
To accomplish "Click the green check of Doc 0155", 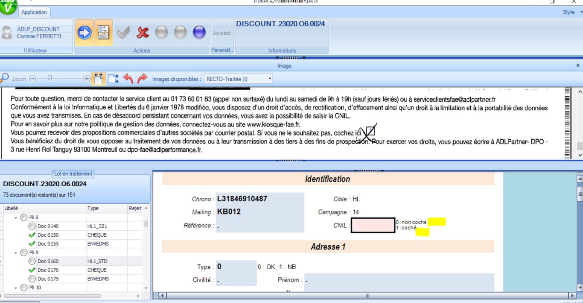I will 32,244.
